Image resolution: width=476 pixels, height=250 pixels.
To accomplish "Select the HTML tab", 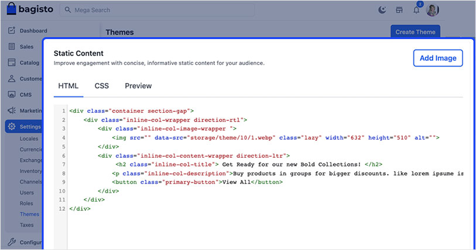I will tap(68, 86).
